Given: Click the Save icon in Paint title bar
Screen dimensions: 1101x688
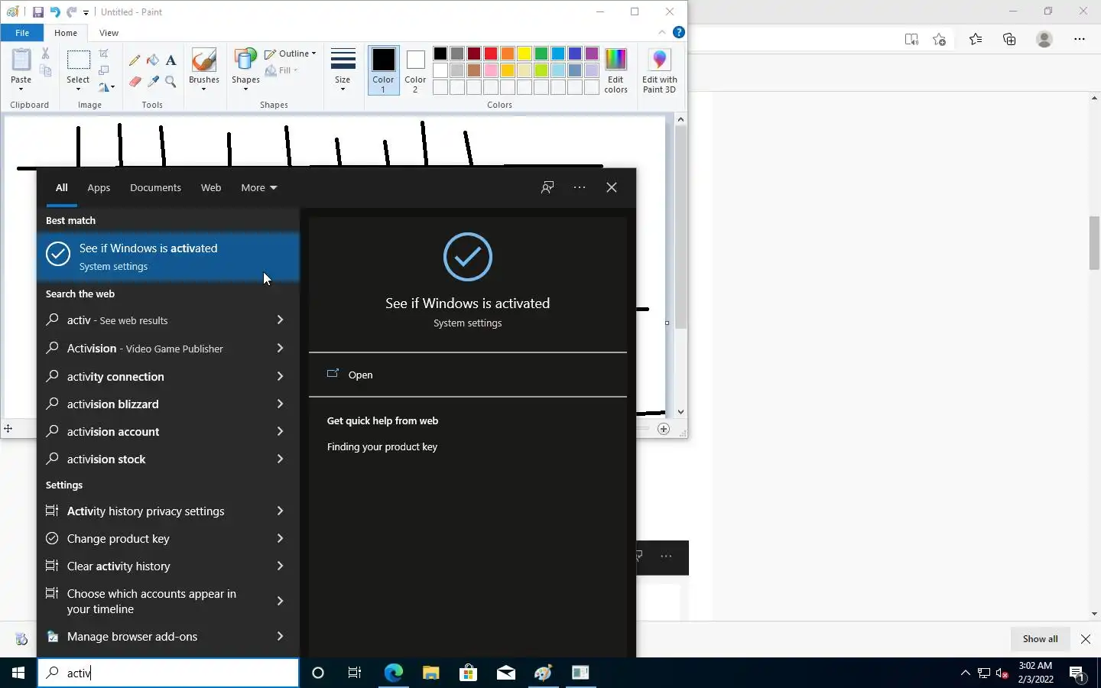Looking at the screenshot, I should pos(37,12).
